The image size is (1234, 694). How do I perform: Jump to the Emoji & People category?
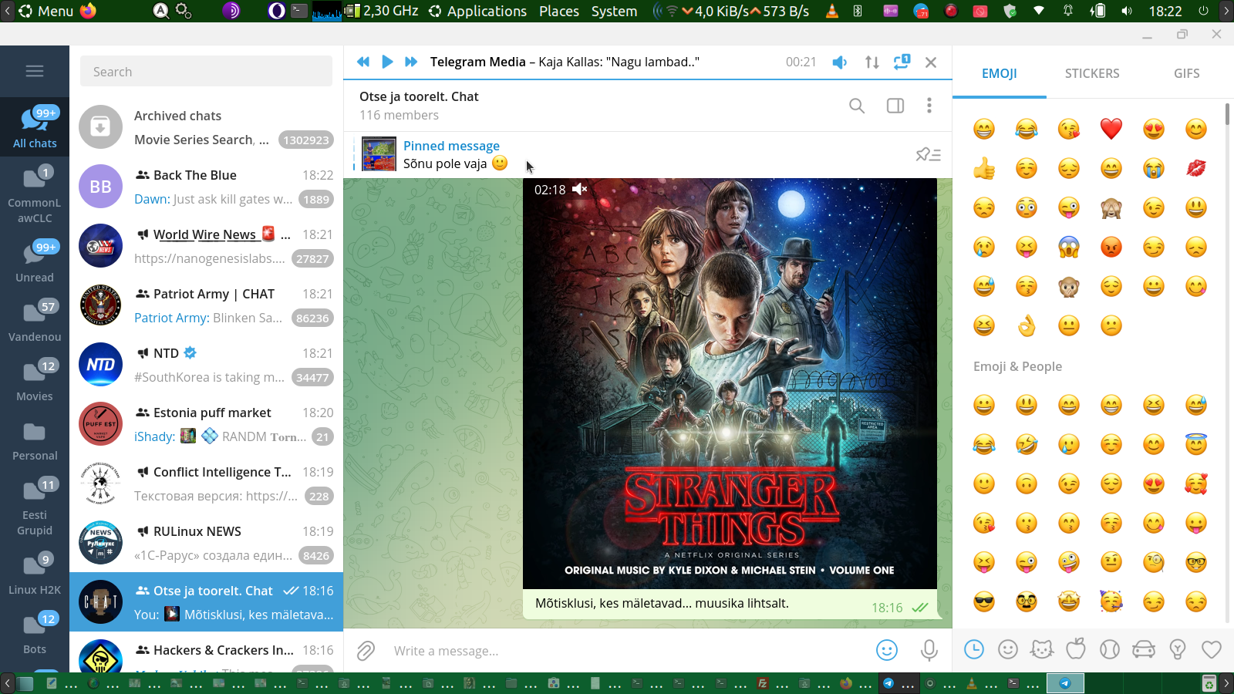(1008, 650)
